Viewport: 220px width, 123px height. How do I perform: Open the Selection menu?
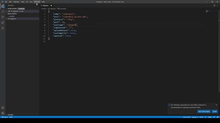point(16,2)
